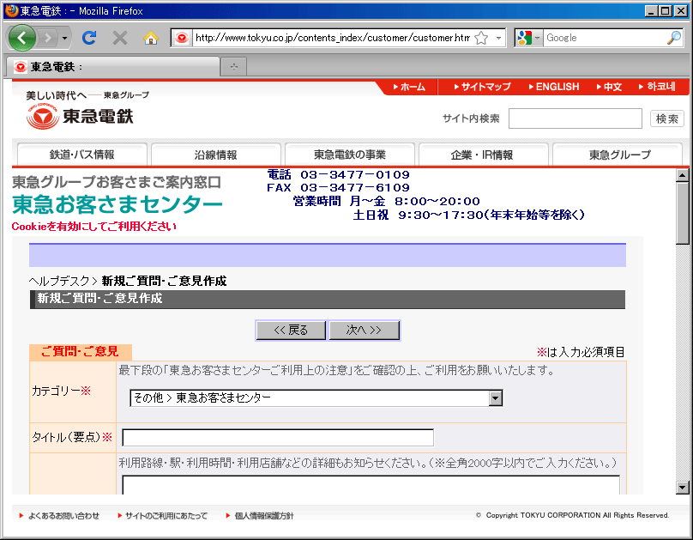The width and height of the screenshot is (693, 540).
Task: Bookmark this page with the star icon
Action: [x=481, y=38]
